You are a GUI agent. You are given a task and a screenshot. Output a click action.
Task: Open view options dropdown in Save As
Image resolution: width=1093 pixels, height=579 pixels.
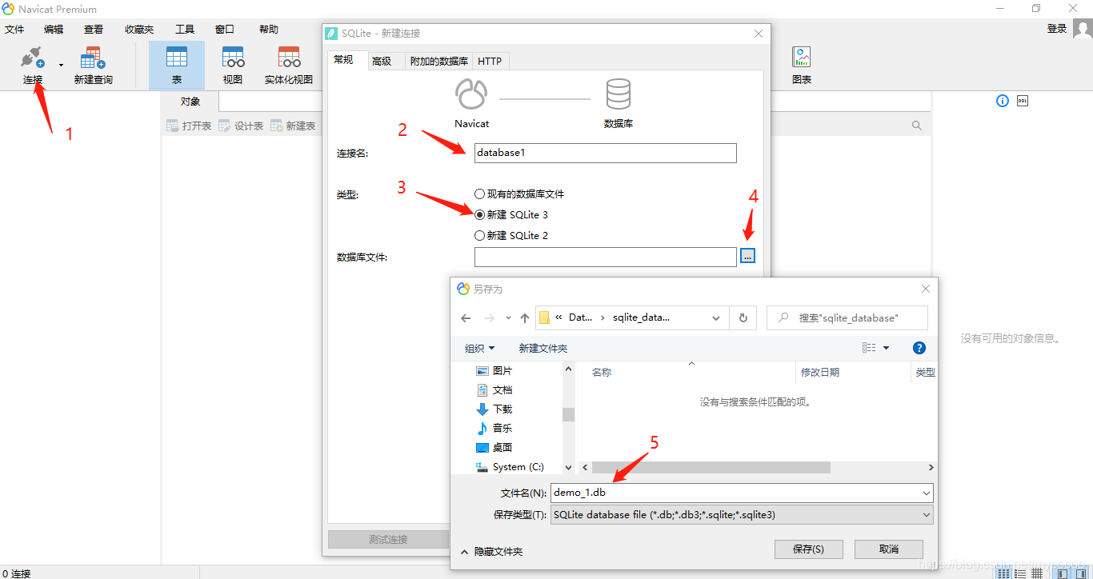[x=887, y=348]
